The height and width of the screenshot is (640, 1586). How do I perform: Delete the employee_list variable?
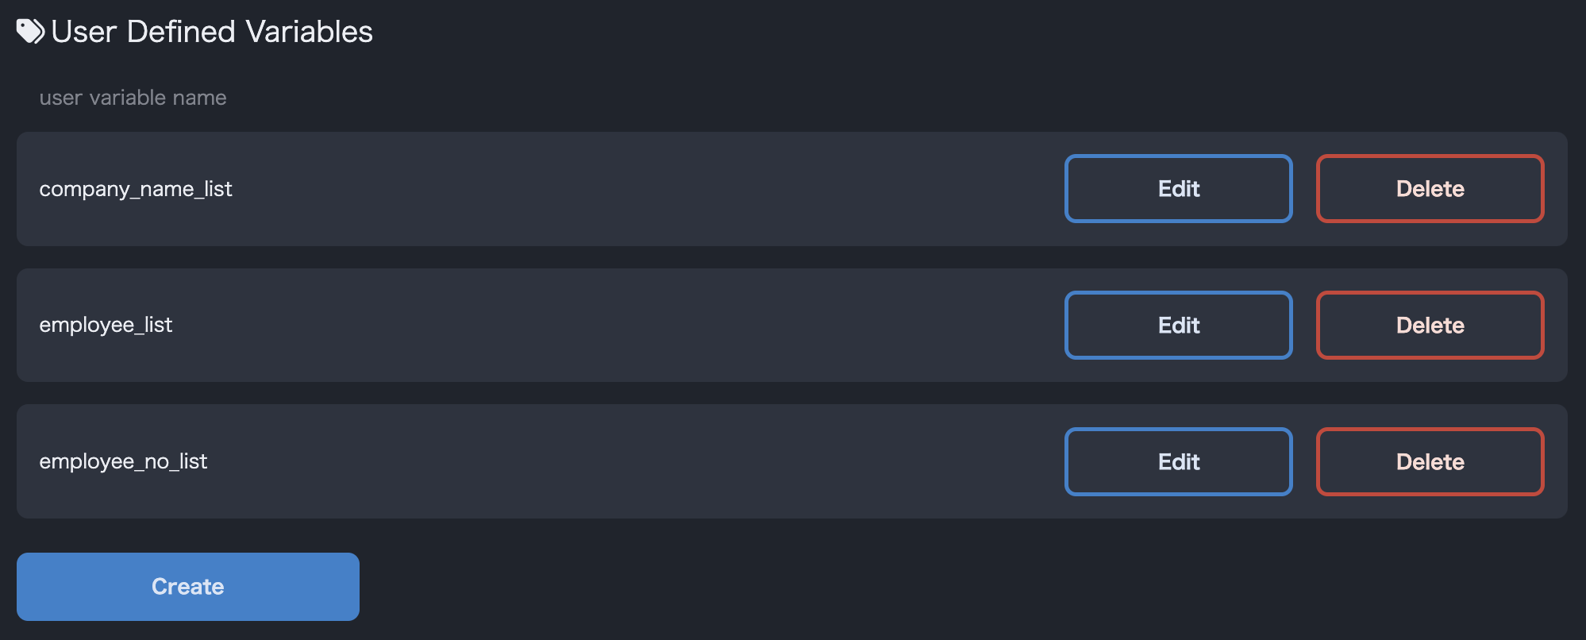tap(1430, 326)
